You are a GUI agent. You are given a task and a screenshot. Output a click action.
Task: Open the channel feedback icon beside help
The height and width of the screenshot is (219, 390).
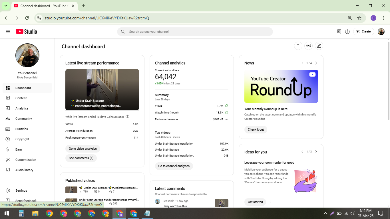click(339, 32)
